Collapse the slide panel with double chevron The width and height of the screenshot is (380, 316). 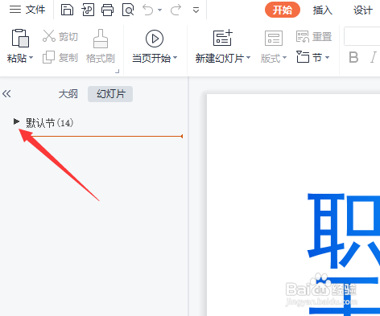[x=6, y=94]
